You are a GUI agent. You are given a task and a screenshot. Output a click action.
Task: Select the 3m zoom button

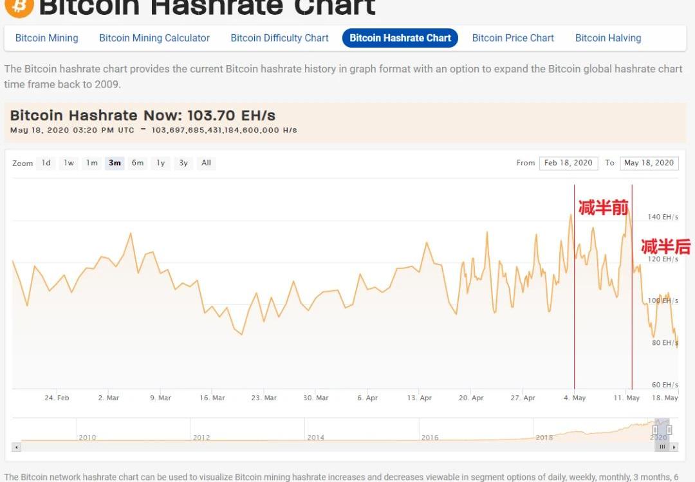[x=115, y=163]
